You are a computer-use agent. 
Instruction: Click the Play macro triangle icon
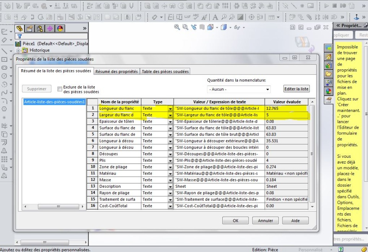[x=327, y=6]
